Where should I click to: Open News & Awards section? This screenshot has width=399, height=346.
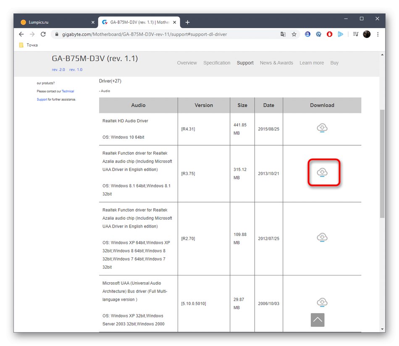tap(276, 63)
